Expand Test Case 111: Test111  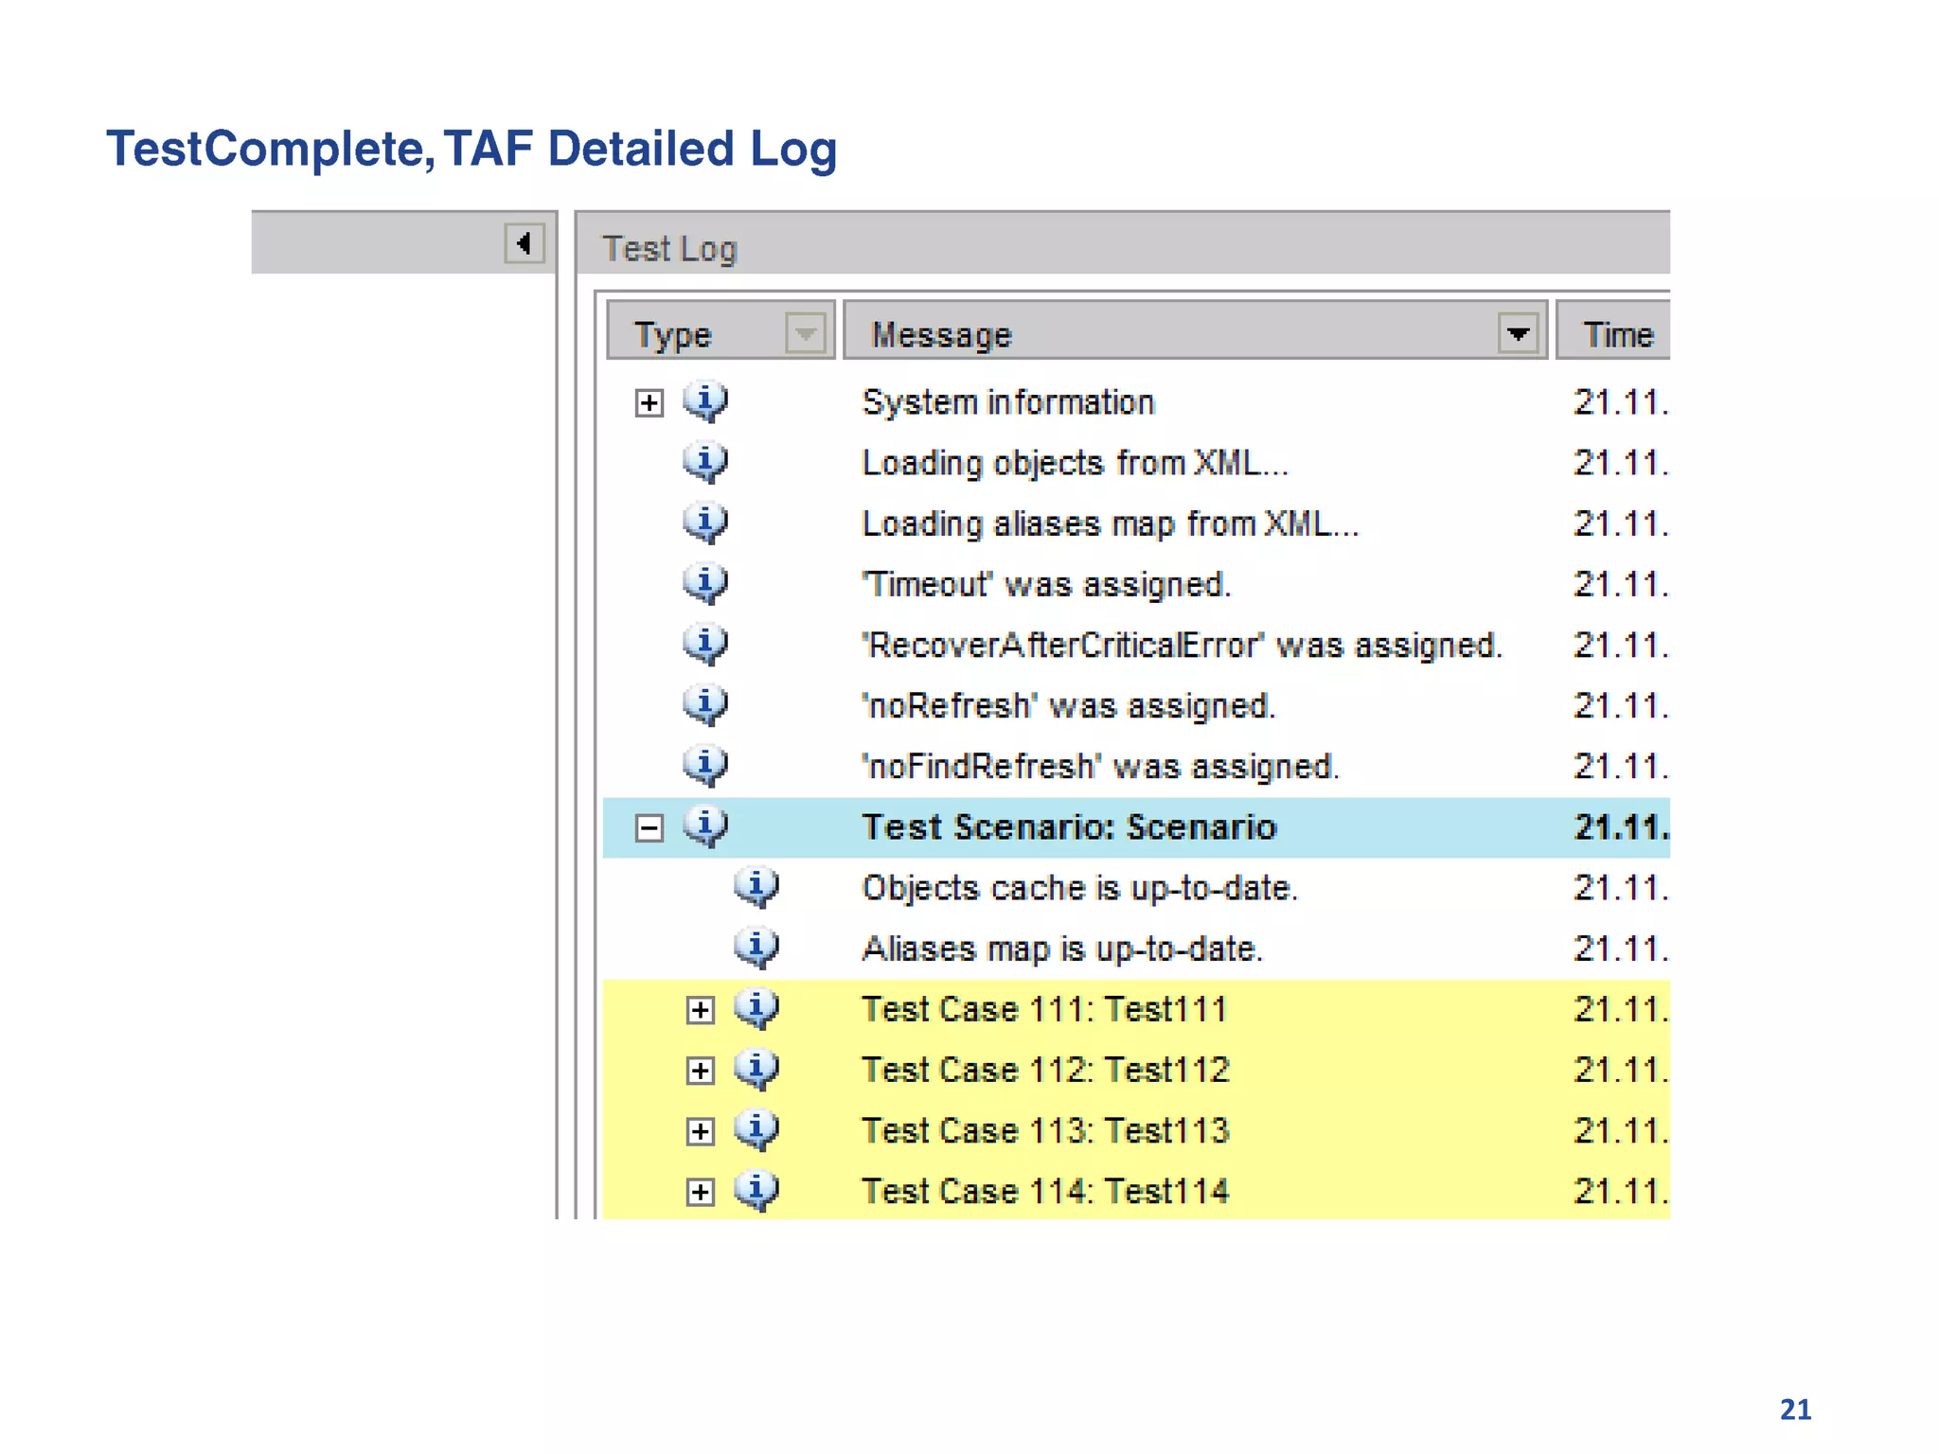pos(701,1010)
